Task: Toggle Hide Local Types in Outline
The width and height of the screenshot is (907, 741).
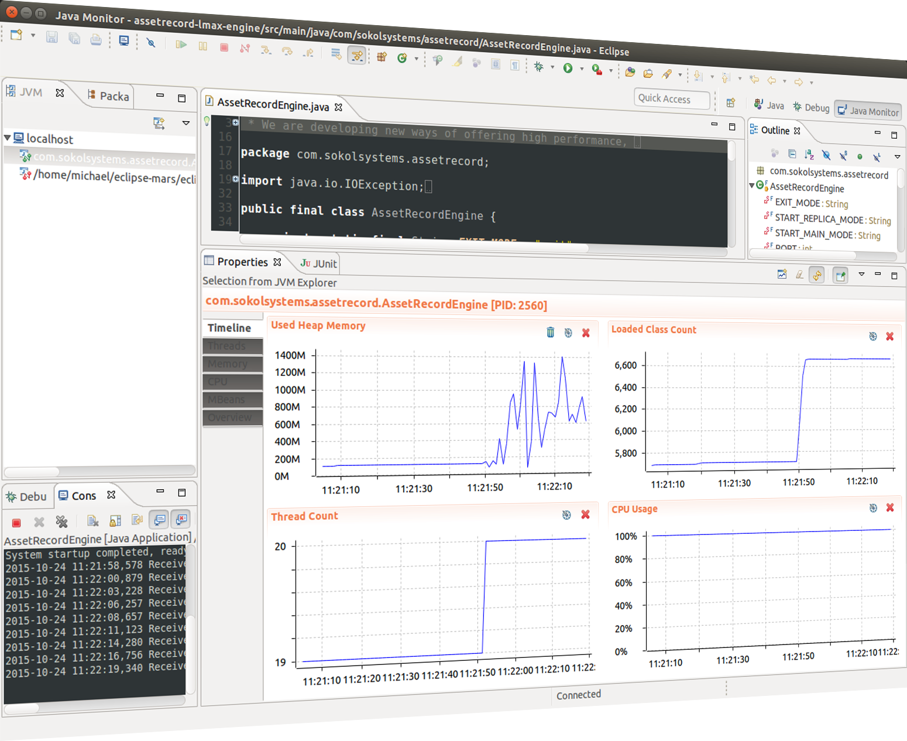Action: 877,157
